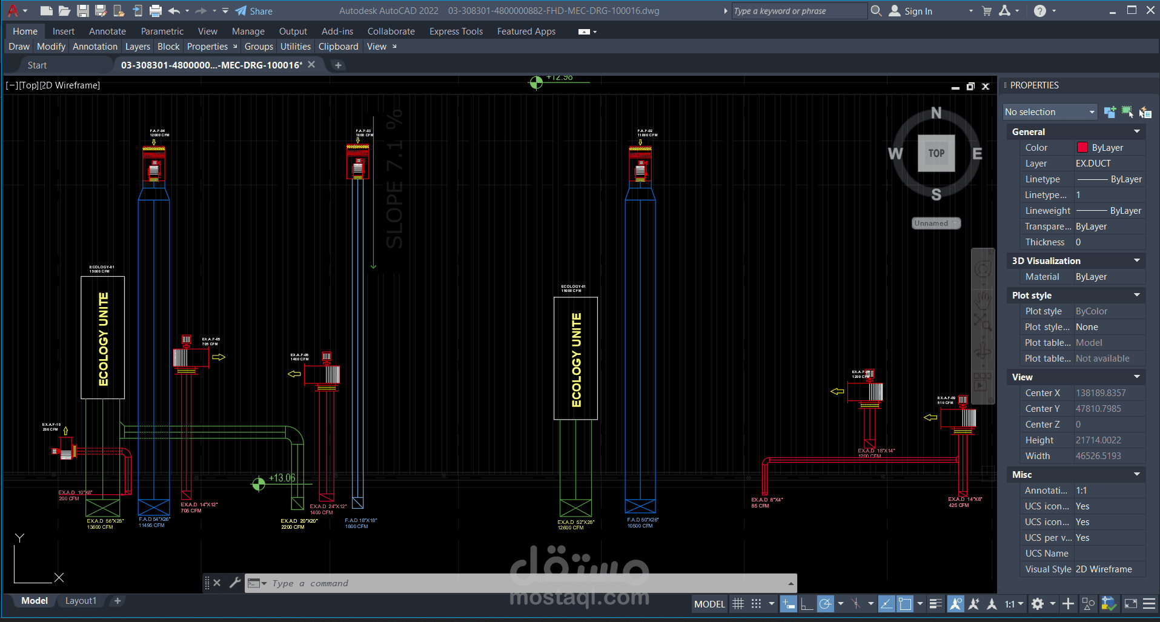This screenshot has width=1160, height=622.
Task: Toggle Snap mode dotted grid button
Action: pos(756,604)
